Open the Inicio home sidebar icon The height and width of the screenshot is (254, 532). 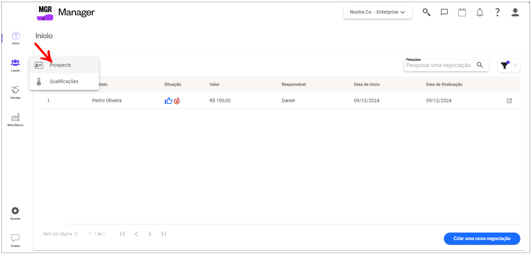point(16,38)
